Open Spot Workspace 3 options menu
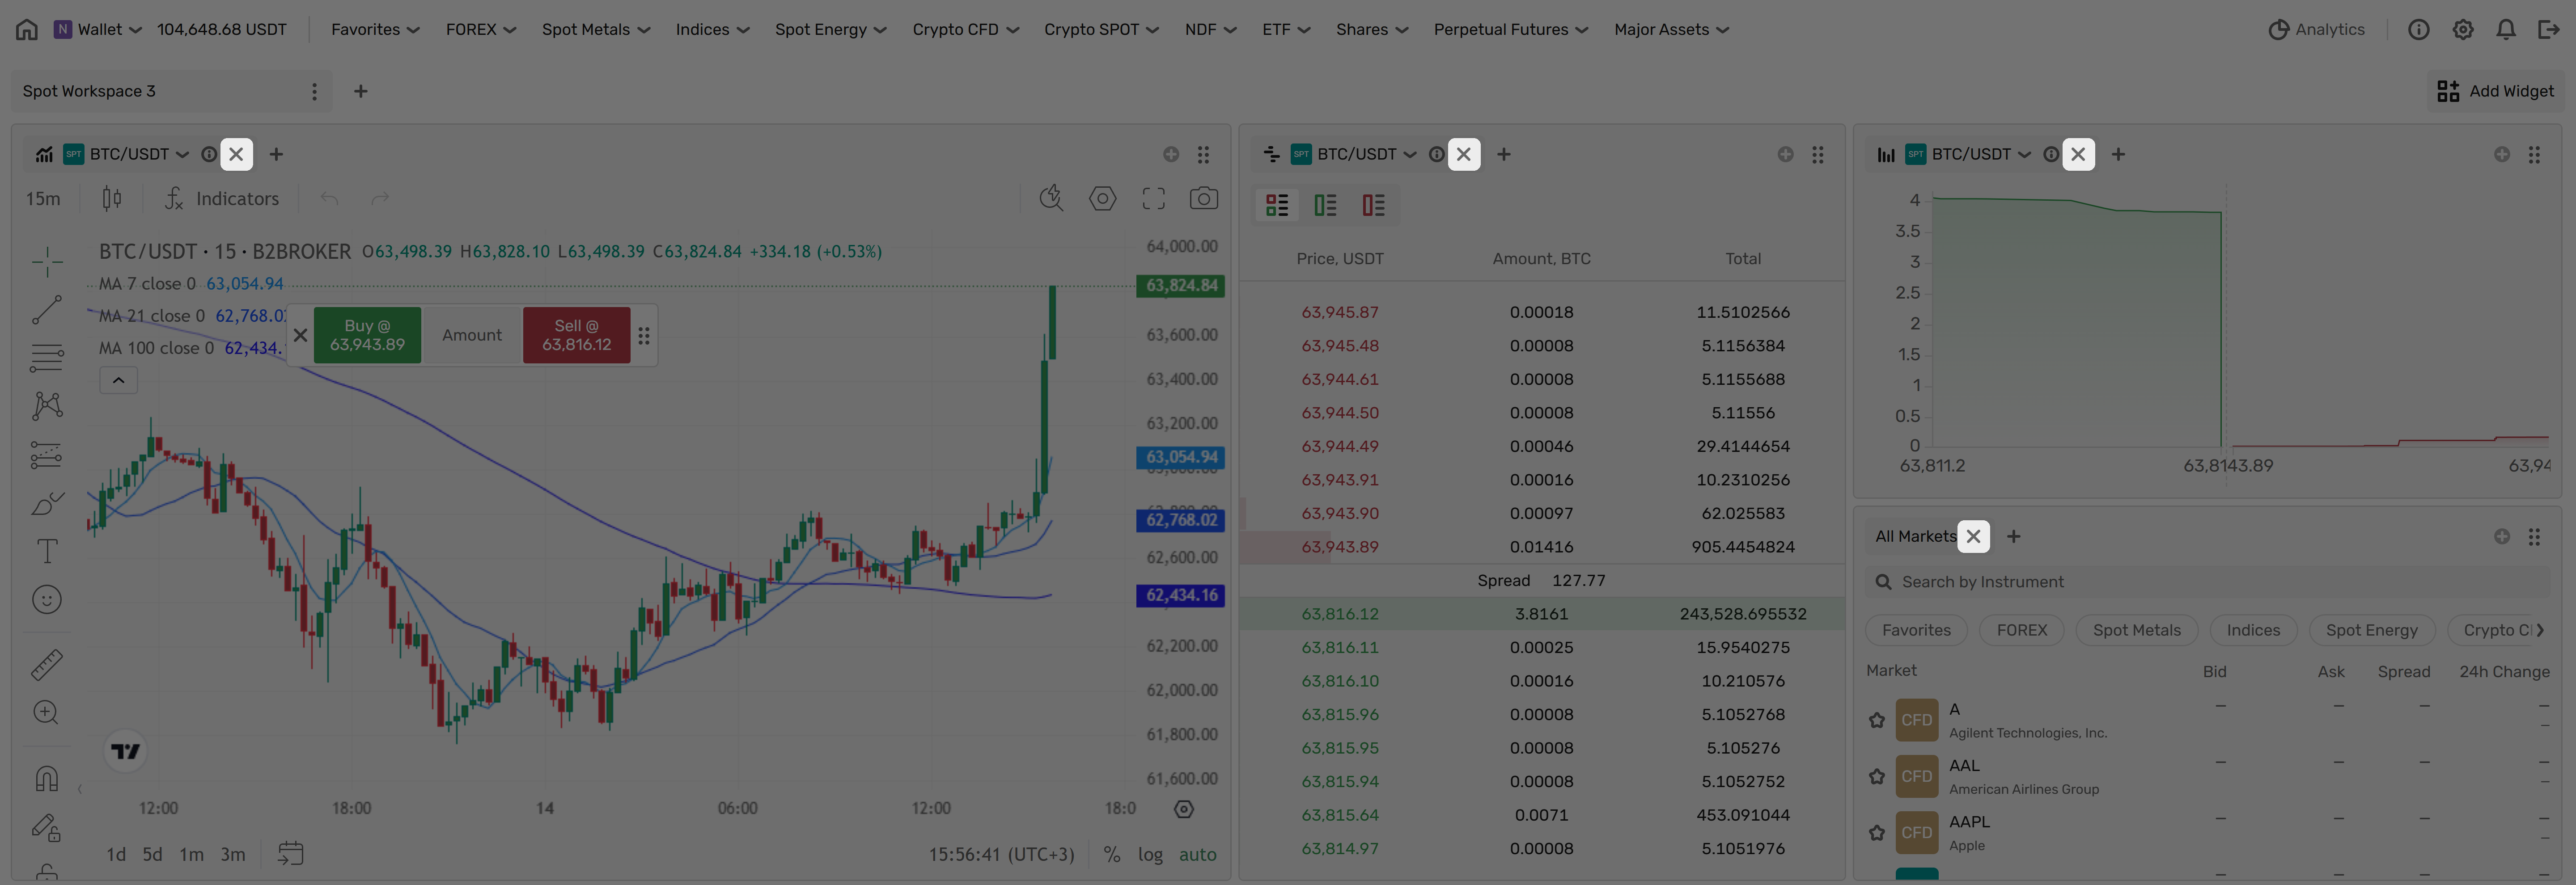The height and width of the screenshot is (885, 2576). pos(314,92)
